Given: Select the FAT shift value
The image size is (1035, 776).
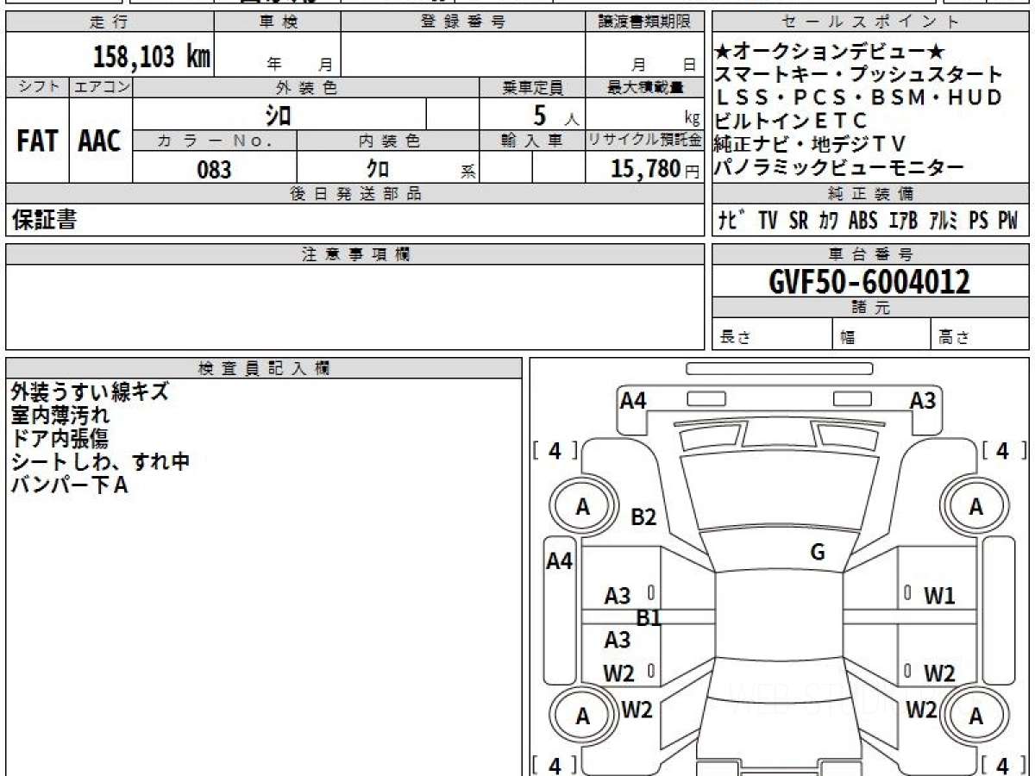Looking at the screenshot, I should click(x=37, y=141).
